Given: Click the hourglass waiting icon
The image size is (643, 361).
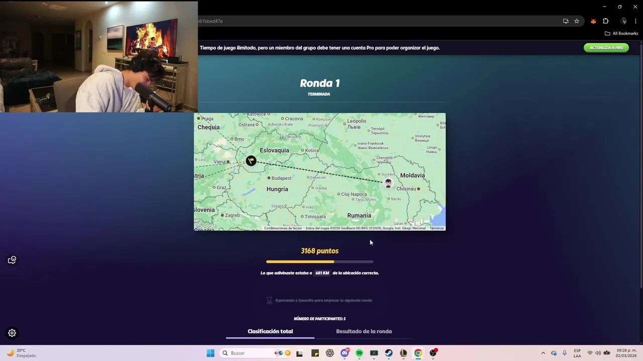Looking at the screenshot, I should 269,300.
